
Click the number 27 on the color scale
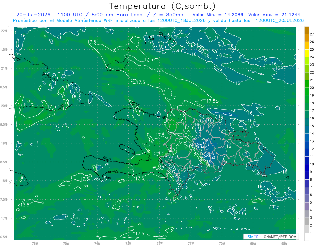(x=312, y=34)
